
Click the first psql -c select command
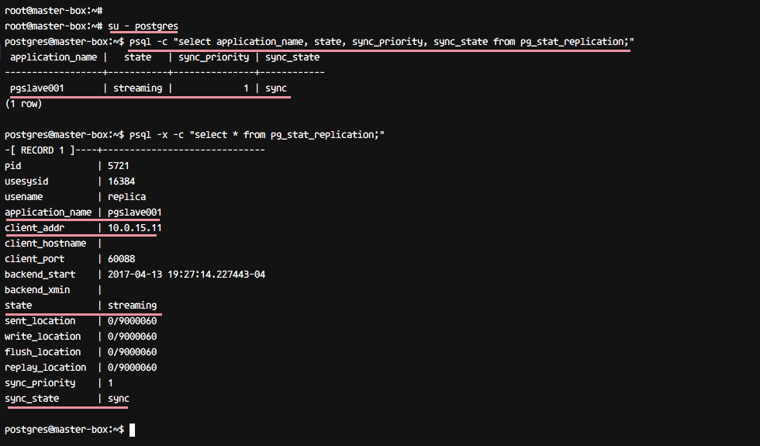[x=382, y=42]
